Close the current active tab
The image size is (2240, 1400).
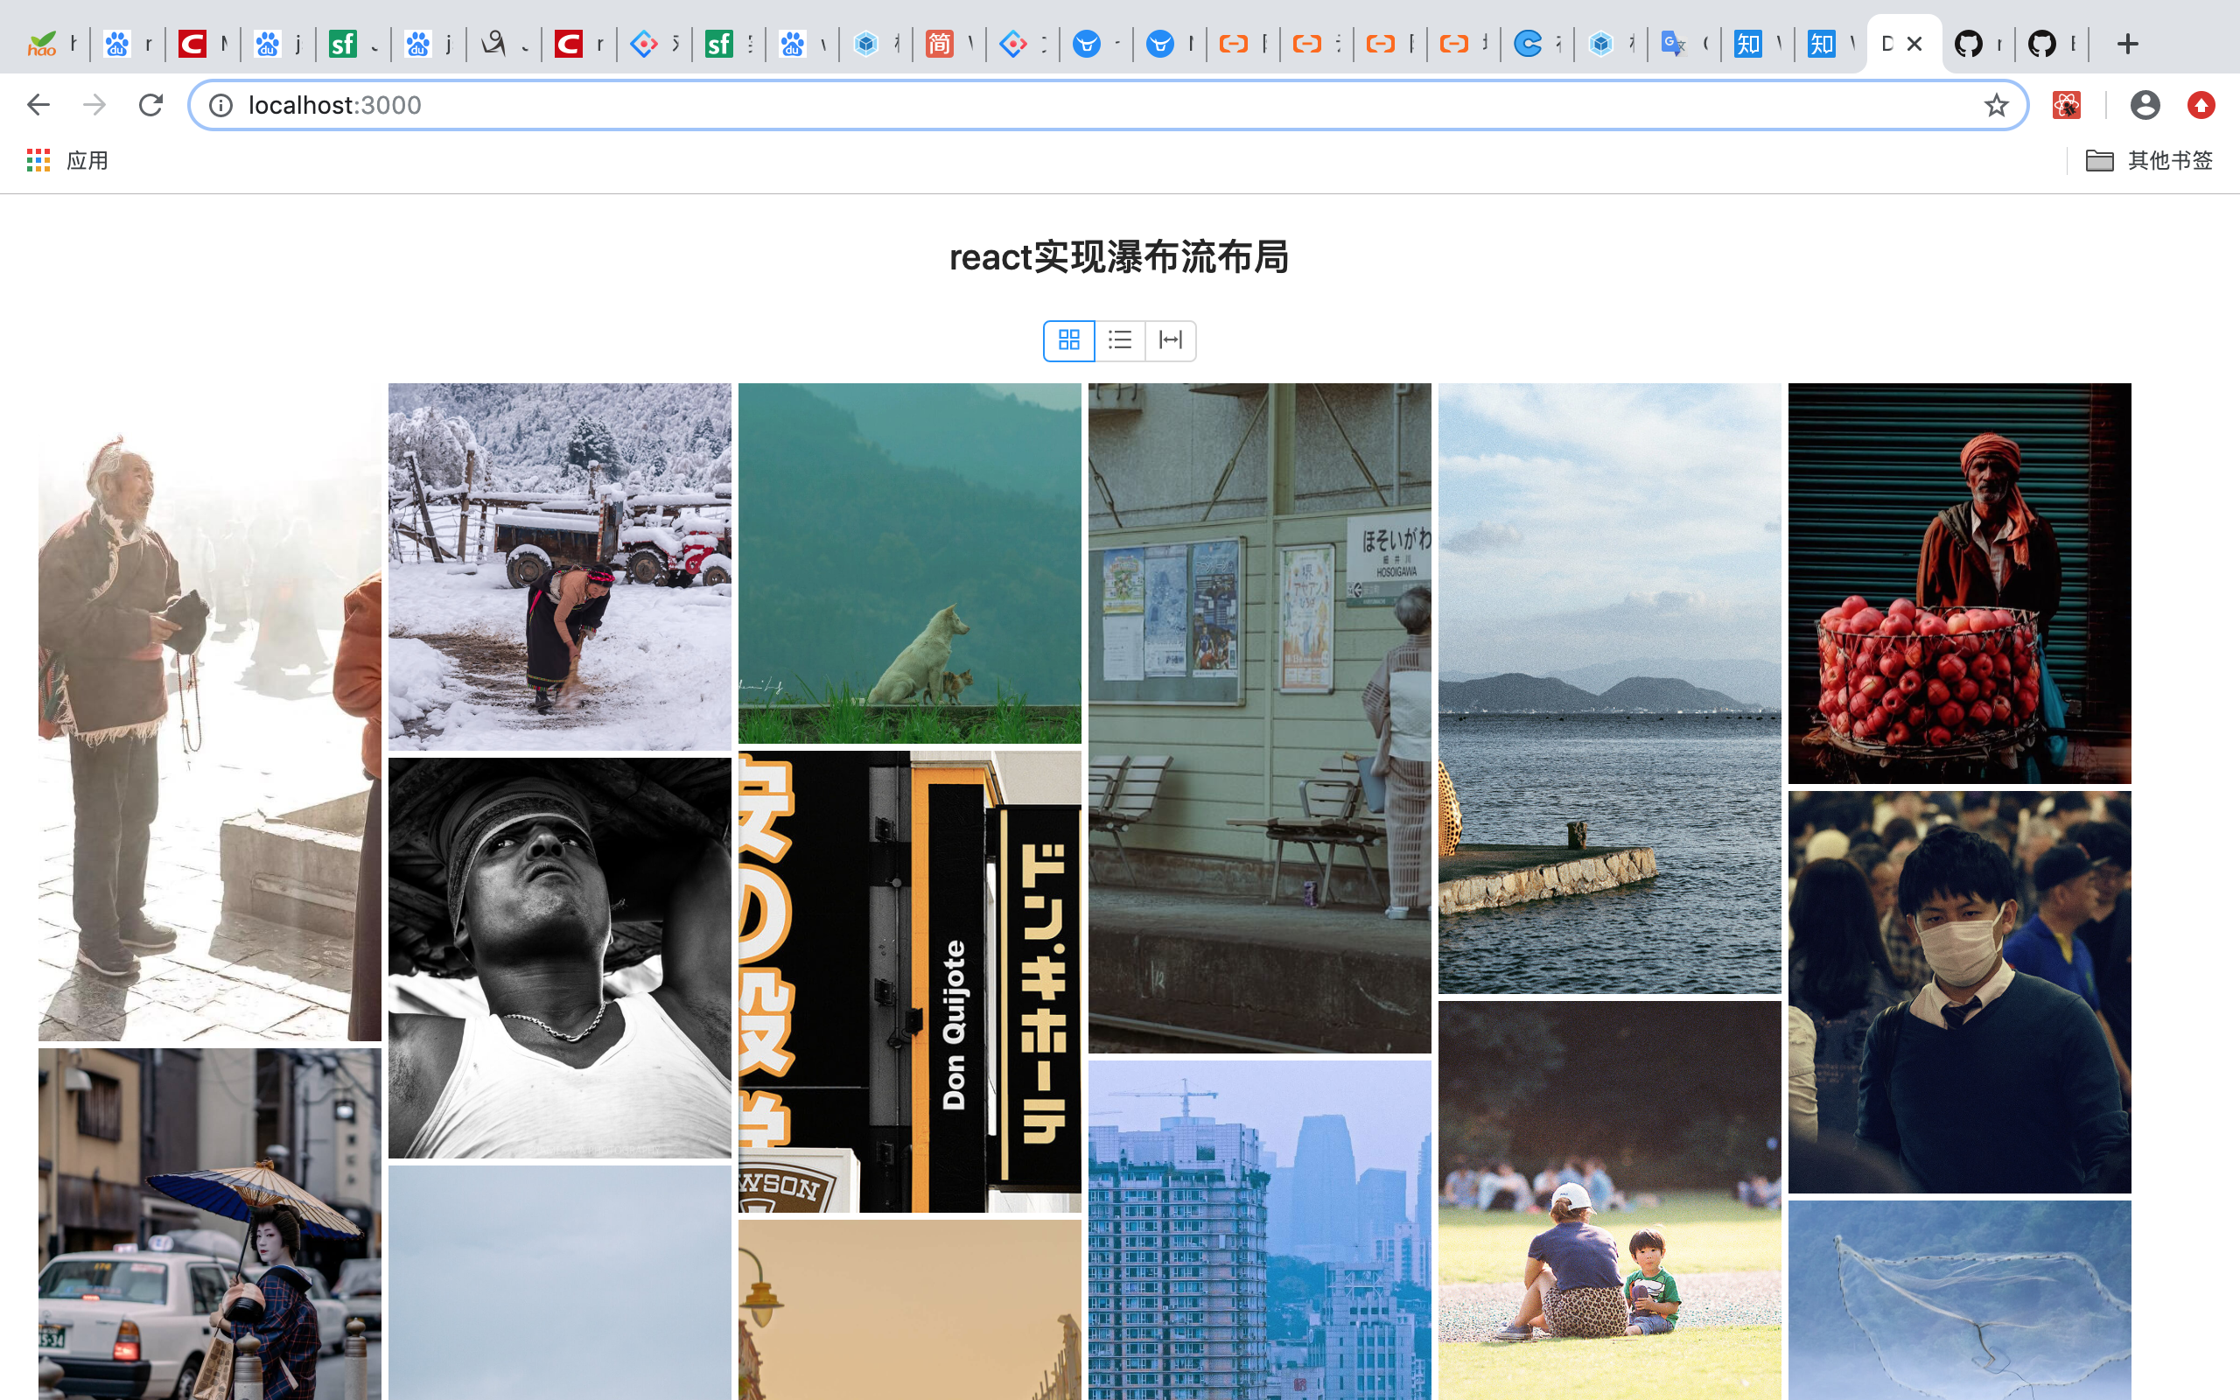point(1915,44)
